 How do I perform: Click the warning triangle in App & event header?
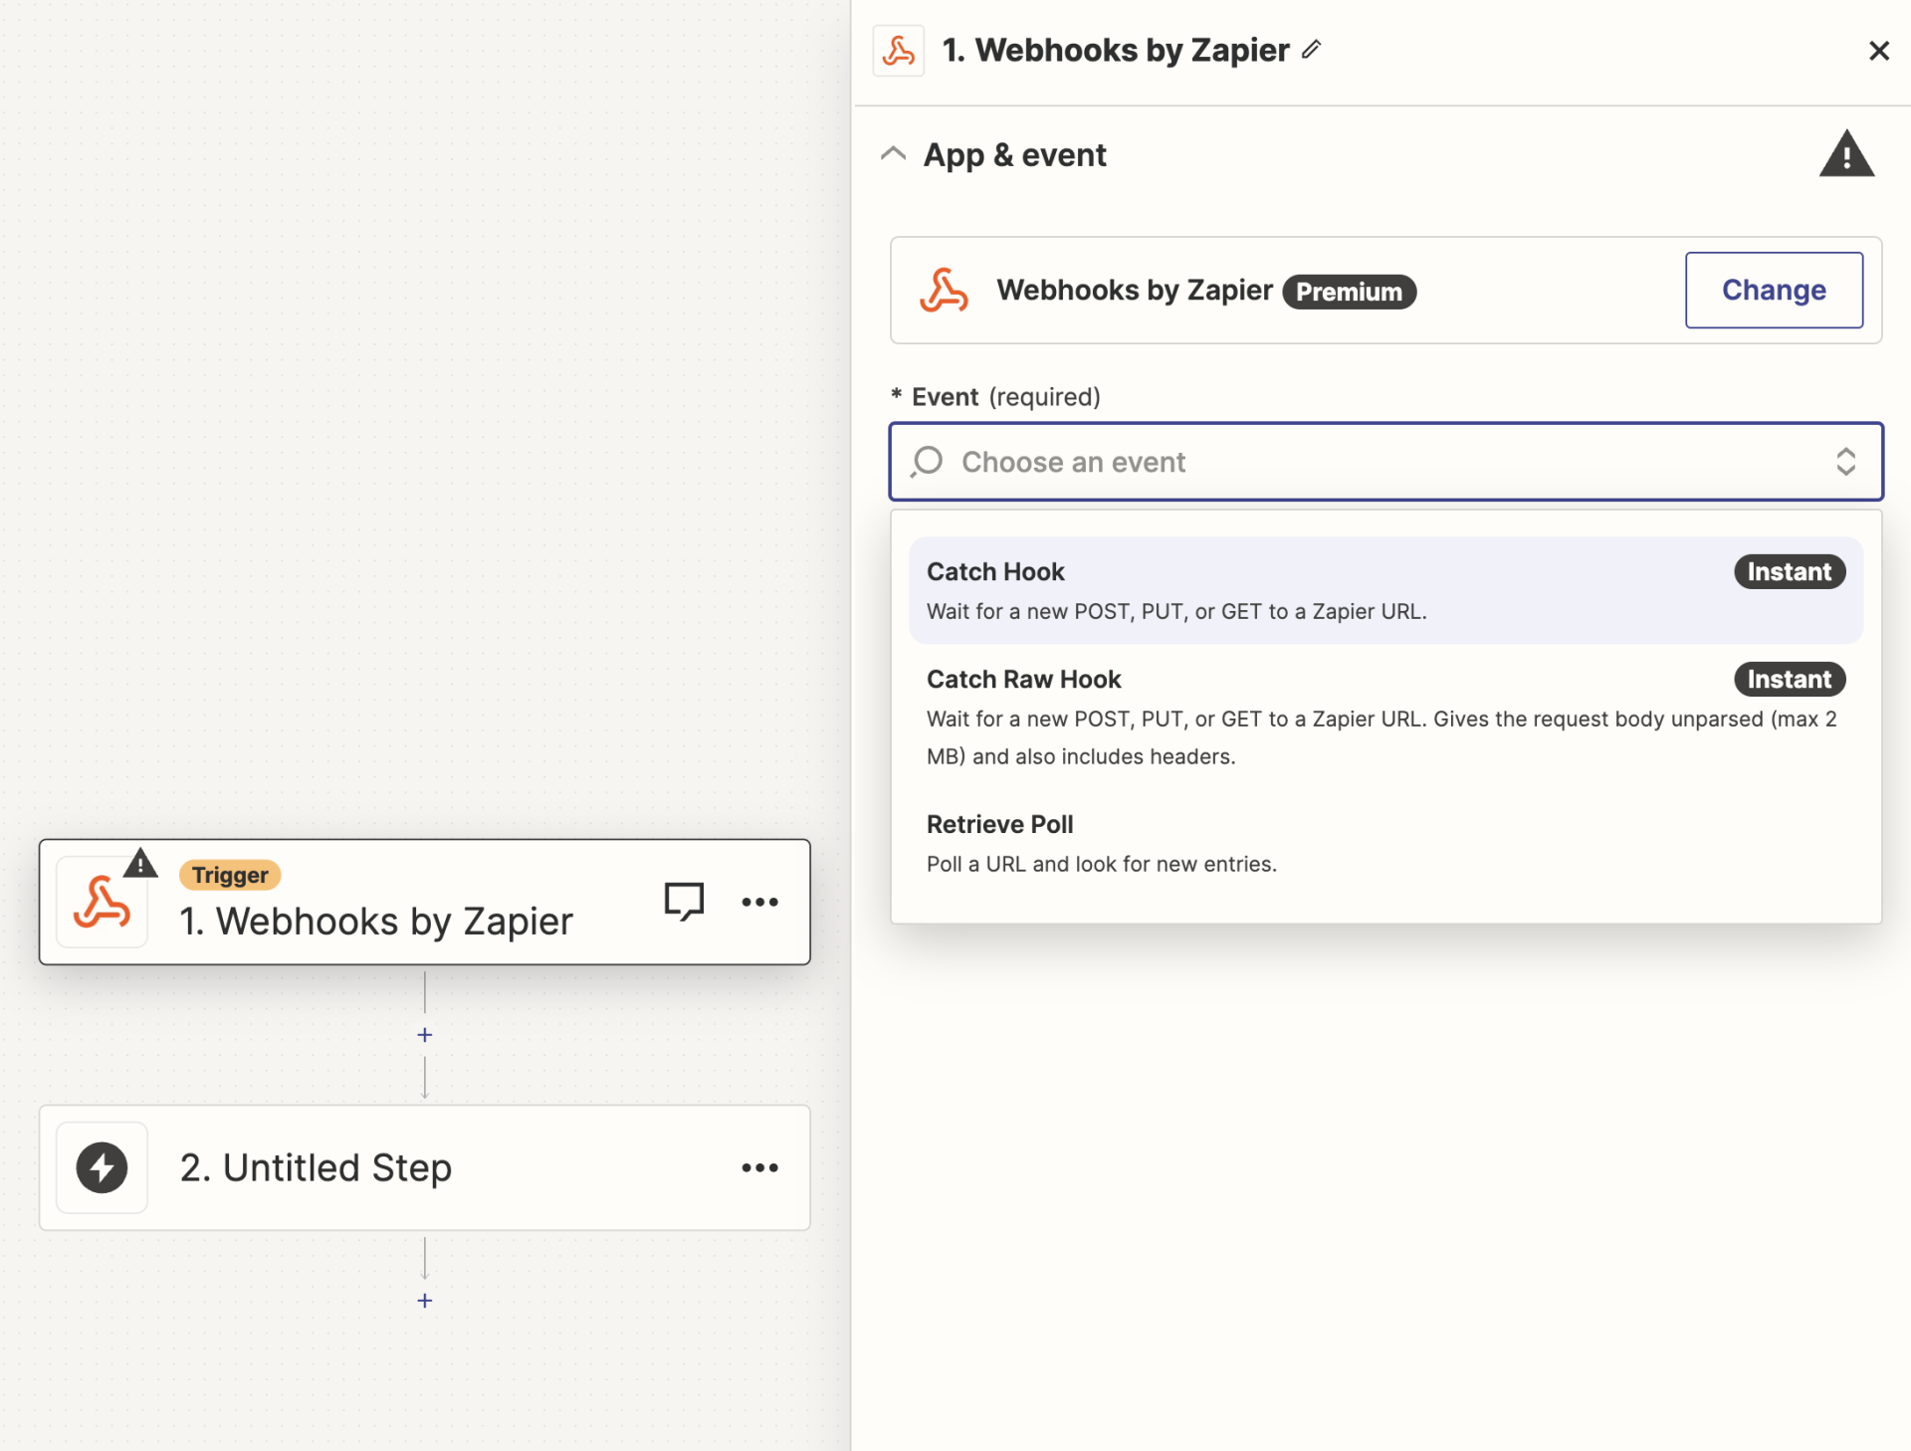click(1846, 155)
